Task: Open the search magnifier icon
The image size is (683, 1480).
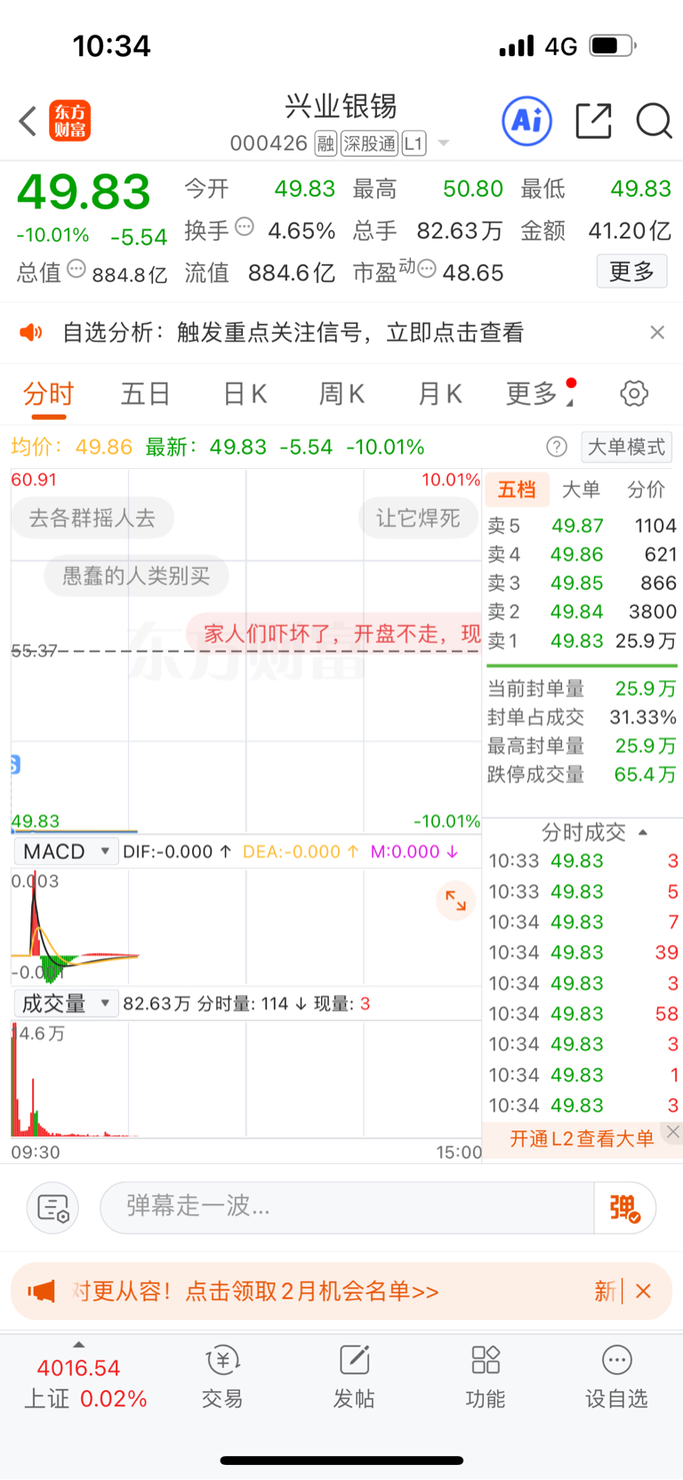Action: 654,121
